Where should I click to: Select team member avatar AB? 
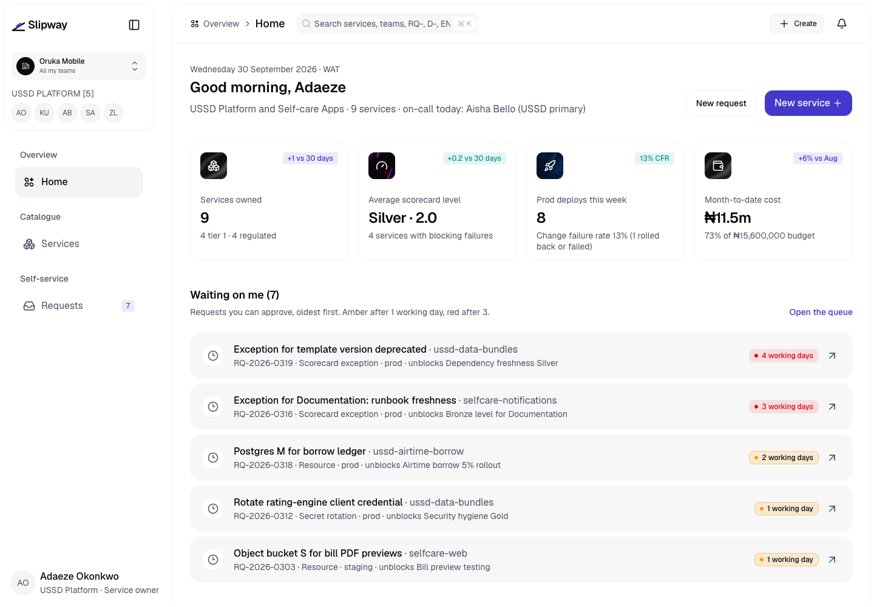point(67,113)
